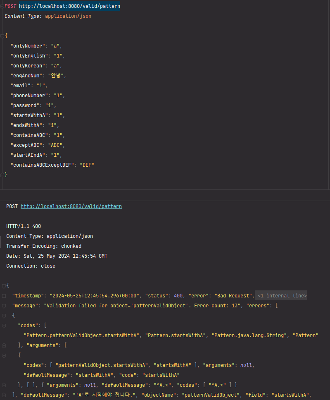This screenshot has width=330, height=400.
Task: Click fold end marker on '}, [ ], {' line
Action: (4, 385)
